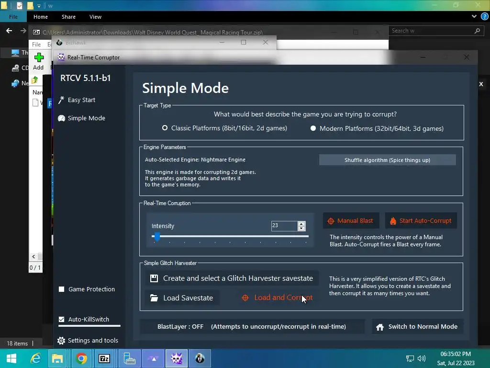Switch to Normal Mode
This screenshot has width=490, height=368.
coord(417,327)
